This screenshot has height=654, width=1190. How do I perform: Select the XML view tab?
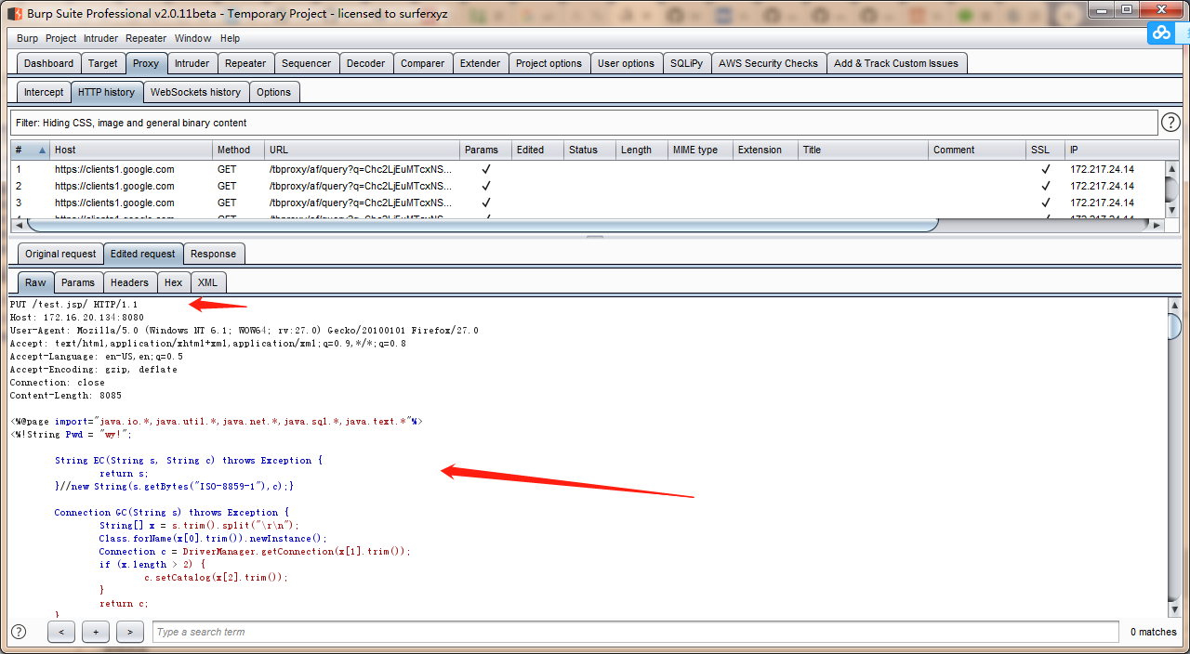(207, 282)
